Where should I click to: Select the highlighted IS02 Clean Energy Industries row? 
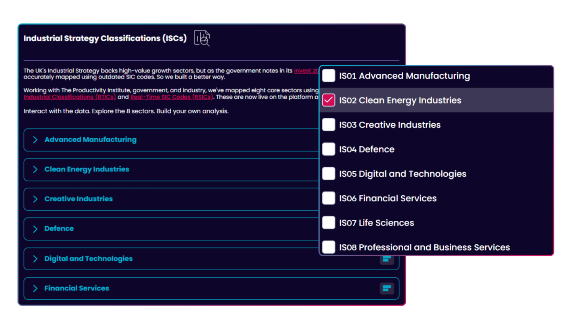pyautogui.click(x=416, y=100)
